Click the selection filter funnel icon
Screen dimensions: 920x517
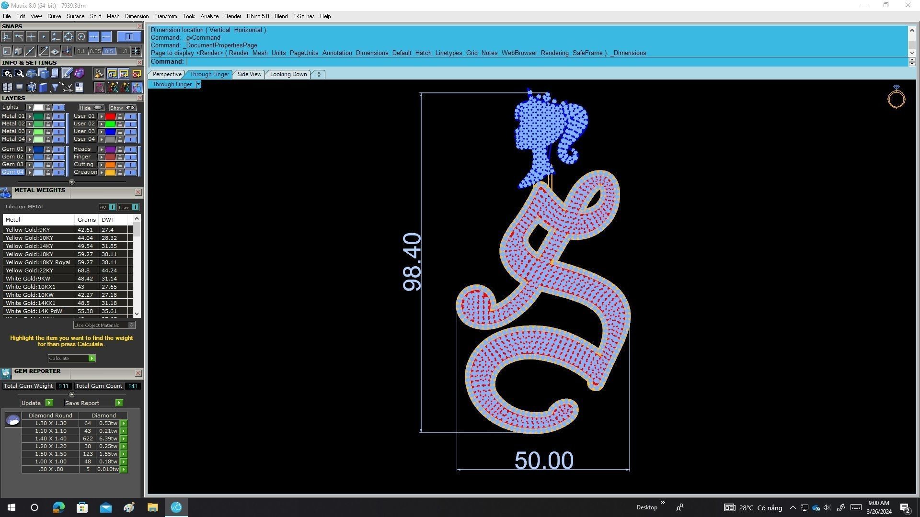pos(55,88)
